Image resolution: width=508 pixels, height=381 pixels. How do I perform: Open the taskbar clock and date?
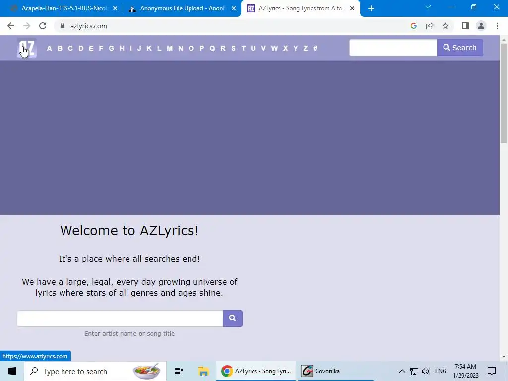point(465,371)
